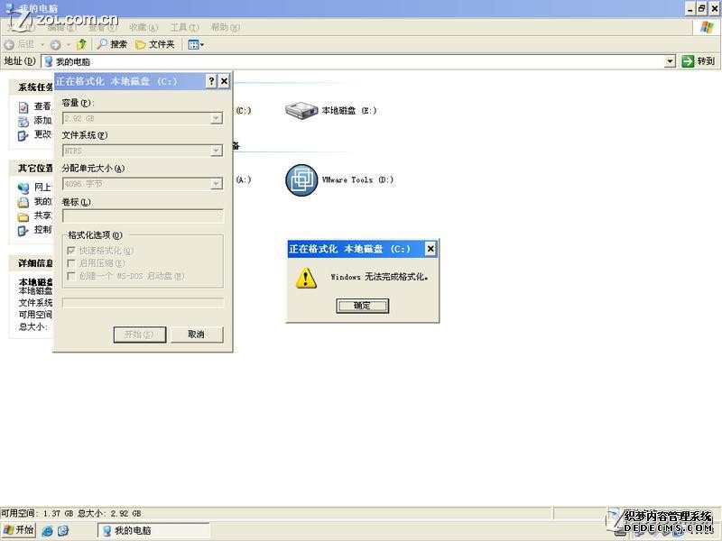Open Shared Documents sidebar folder icon
Viewport: 722px width, 541px height.
23,216
